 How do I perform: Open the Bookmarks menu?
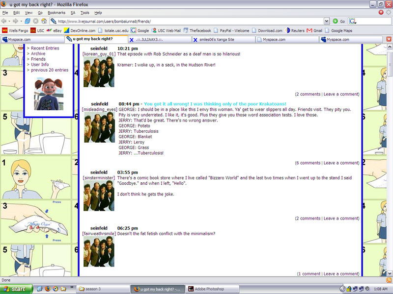tap(56, 13)
